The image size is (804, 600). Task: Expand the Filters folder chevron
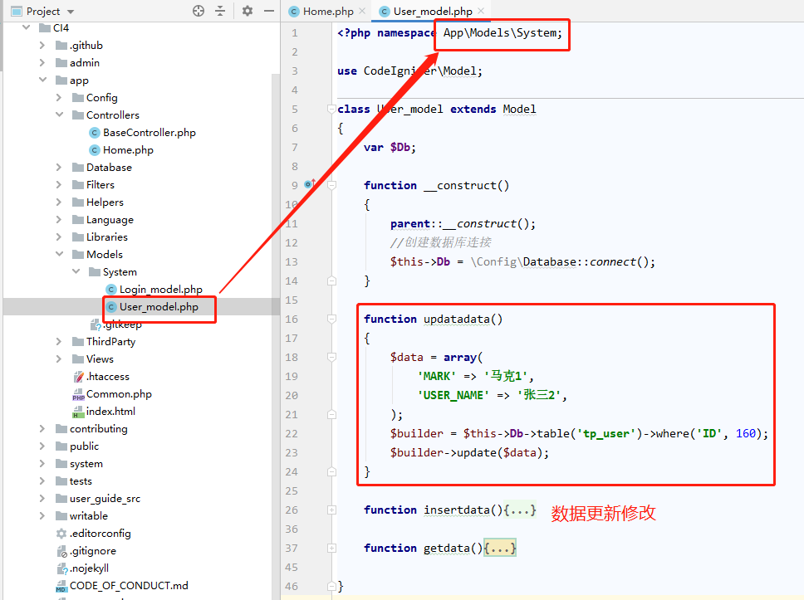58,184
